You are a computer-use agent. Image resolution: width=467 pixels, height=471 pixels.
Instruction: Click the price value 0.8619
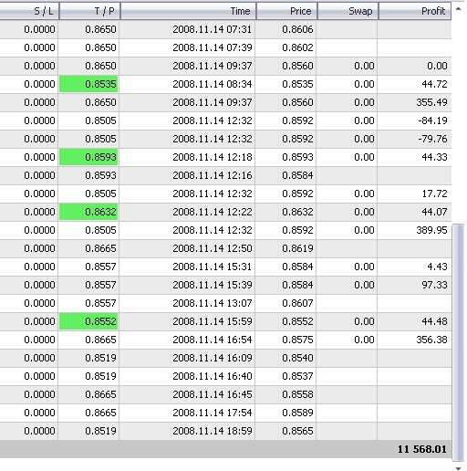[x=297, y=248]
